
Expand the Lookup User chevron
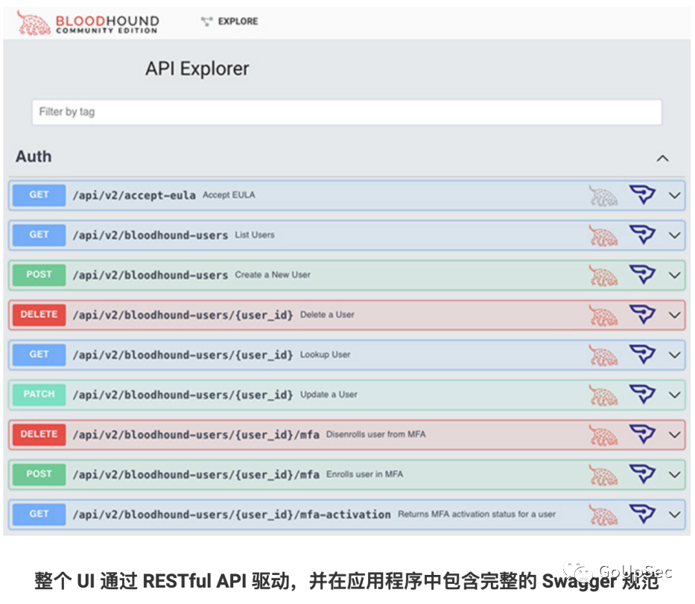point(675,355)
